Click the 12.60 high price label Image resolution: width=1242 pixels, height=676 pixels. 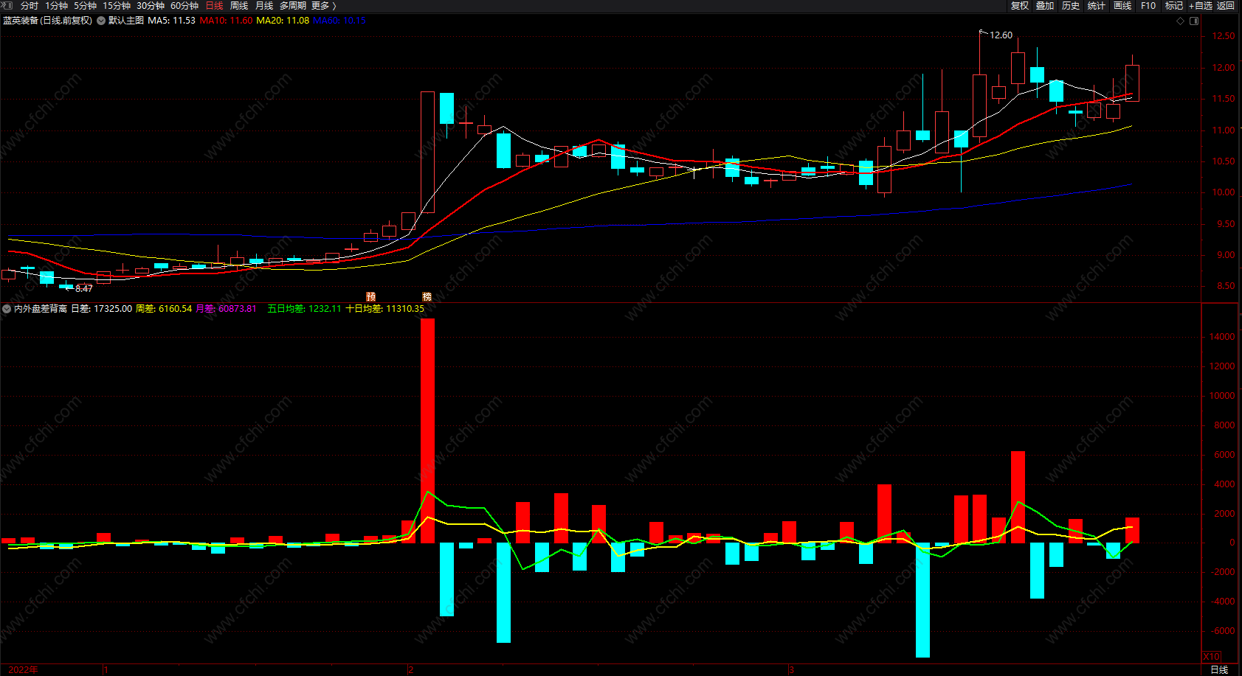point(1001,35)
